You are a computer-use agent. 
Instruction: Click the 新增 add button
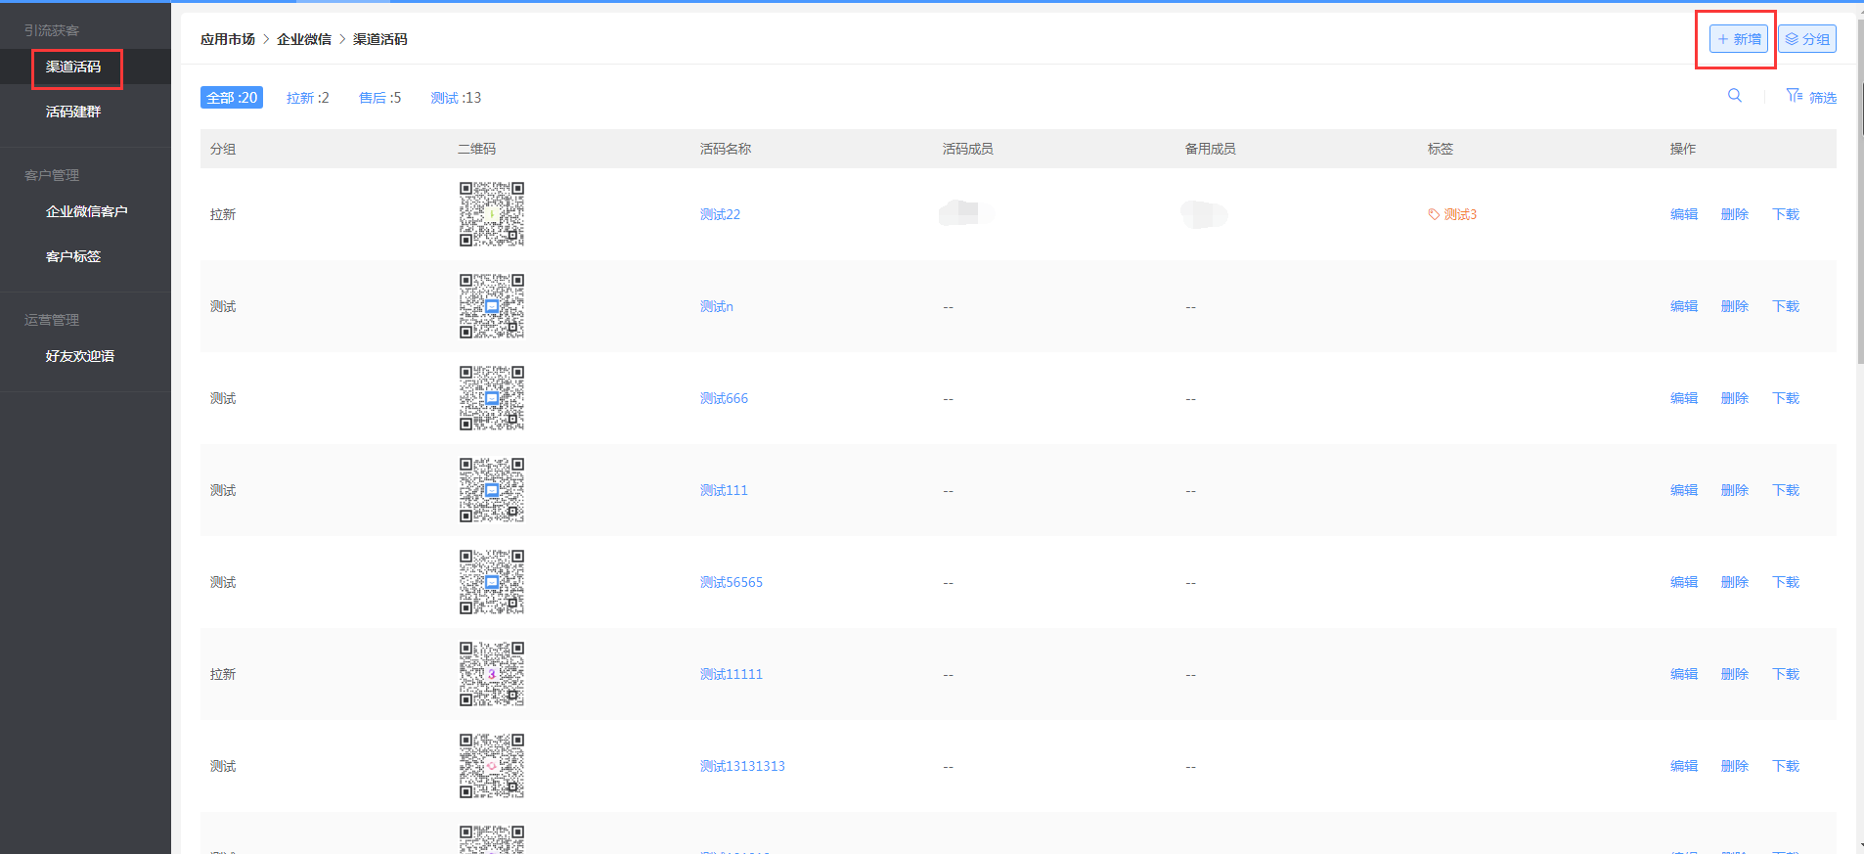1739,39
